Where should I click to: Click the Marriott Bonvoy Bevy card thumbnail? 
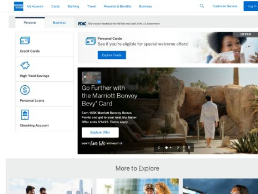coord(91,78)
